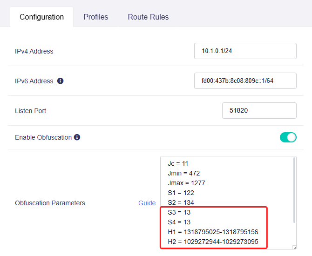
Task: Click the Listen Port label
Action: 30,111
